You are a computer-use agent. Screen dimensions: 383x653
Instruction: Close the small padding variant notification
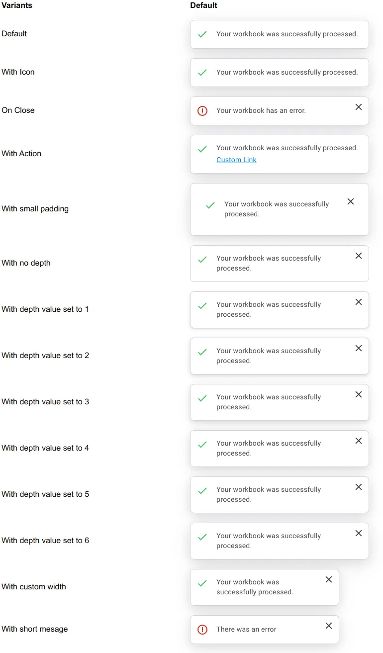tap(351, 201)
